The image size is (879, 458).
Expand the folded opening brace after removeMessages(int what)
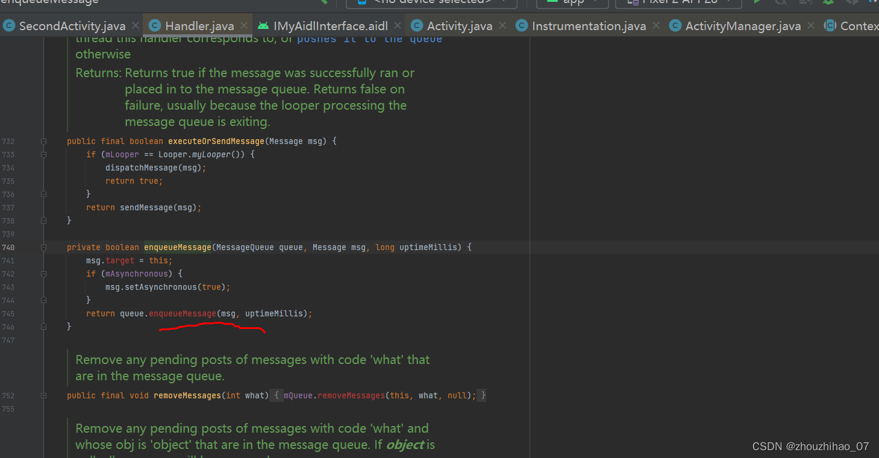point(276,395)
